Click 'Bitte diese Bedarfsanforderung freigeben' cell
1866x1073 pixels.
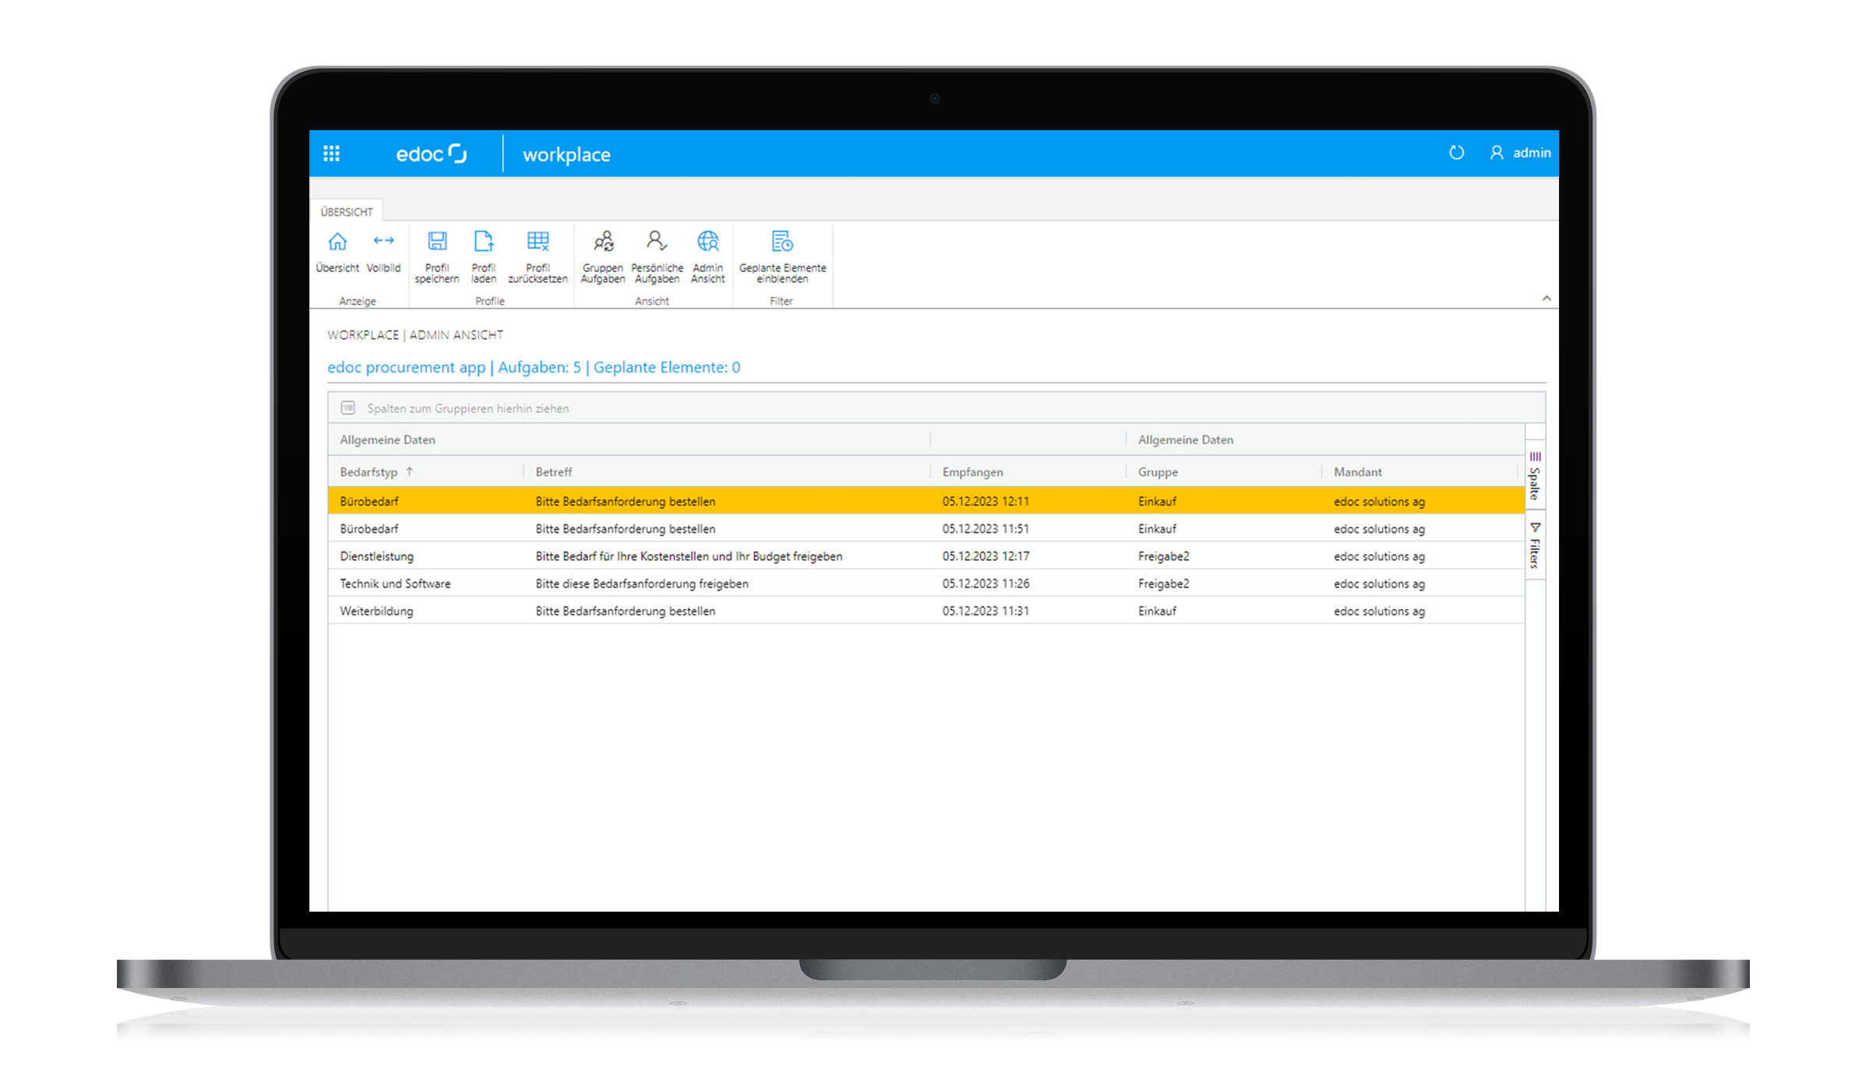coord(642,584)
